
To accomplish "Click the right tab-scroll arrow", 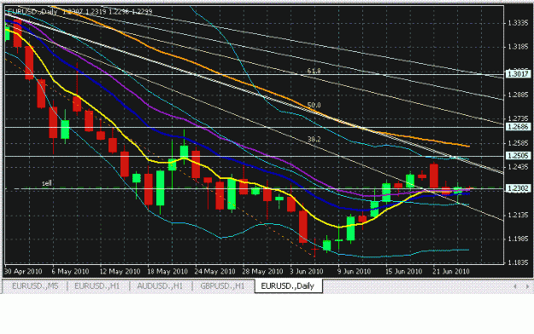I will point(527,286).
